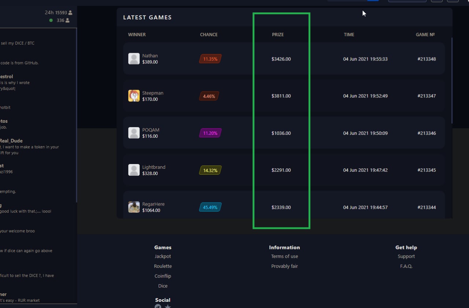Open the Terms of use page

click(284, 256)
